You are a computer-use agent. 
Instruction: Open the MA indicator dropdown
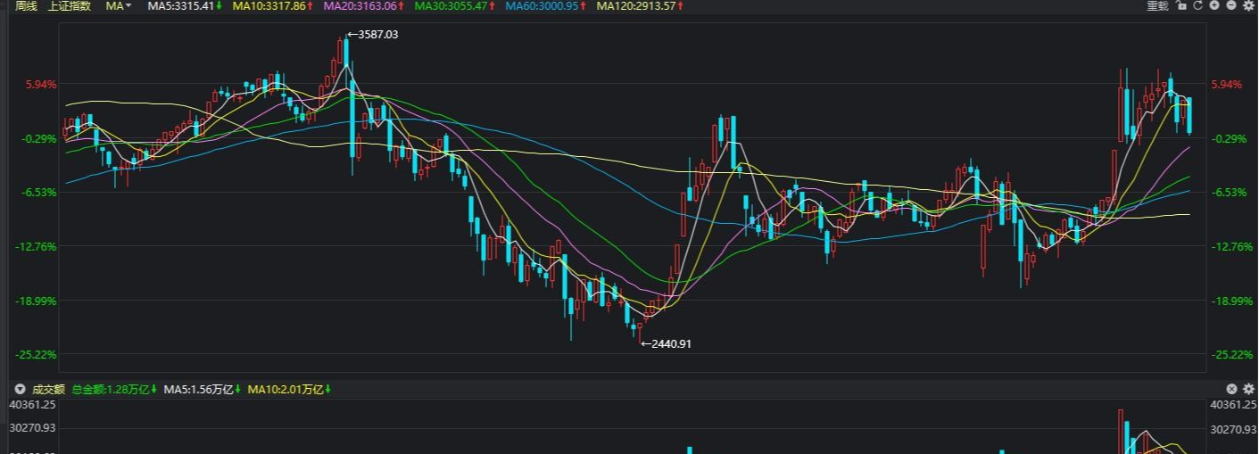coord(119,6)
